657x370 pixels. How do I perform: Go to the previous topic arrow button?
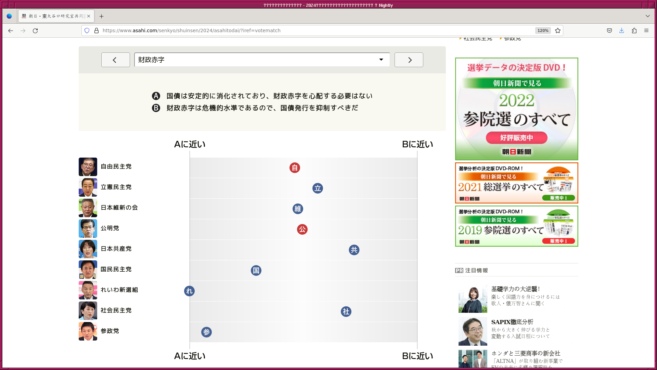[115, 60]
